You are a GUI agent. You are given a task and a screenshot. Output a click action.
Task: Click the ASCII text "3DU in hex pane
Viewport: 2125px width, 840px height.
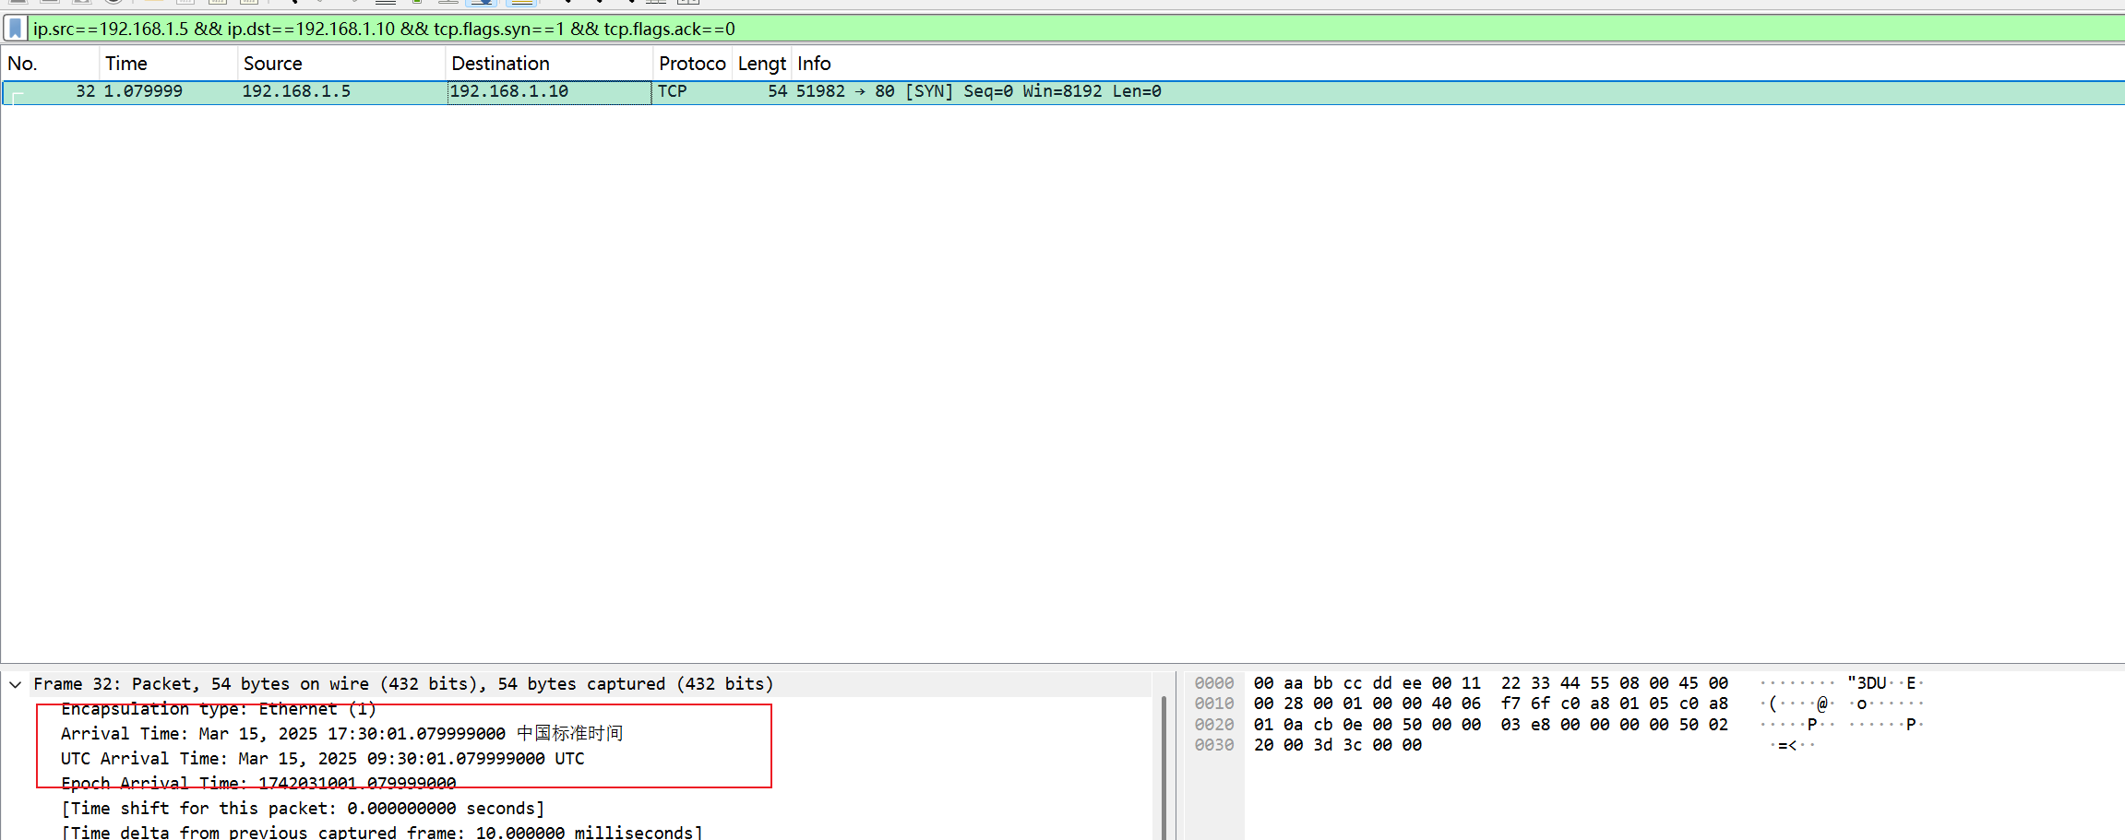point(1867,683)
